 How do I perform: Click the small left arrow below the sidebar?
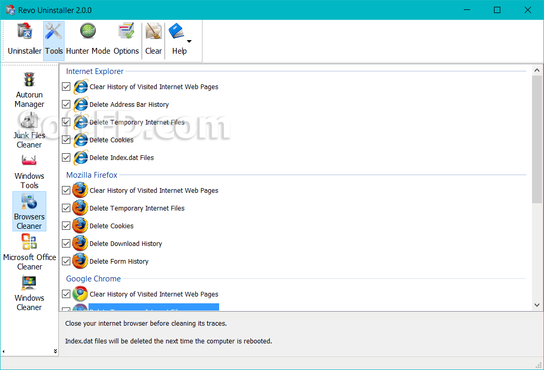coord(4,352)
